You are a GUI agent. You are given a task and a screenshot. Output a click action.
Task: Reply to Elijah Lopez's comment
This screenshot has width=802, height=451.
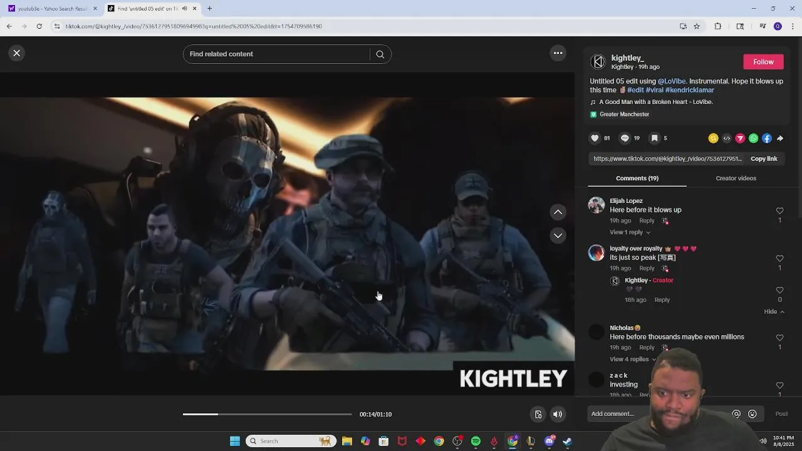[x=647, y=221]
